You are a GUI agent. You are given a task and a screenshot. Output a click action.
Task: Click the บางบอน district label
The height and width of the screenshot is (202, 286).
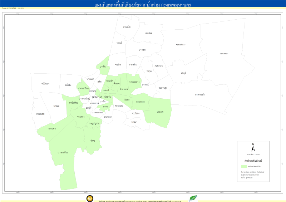point(51,128)
